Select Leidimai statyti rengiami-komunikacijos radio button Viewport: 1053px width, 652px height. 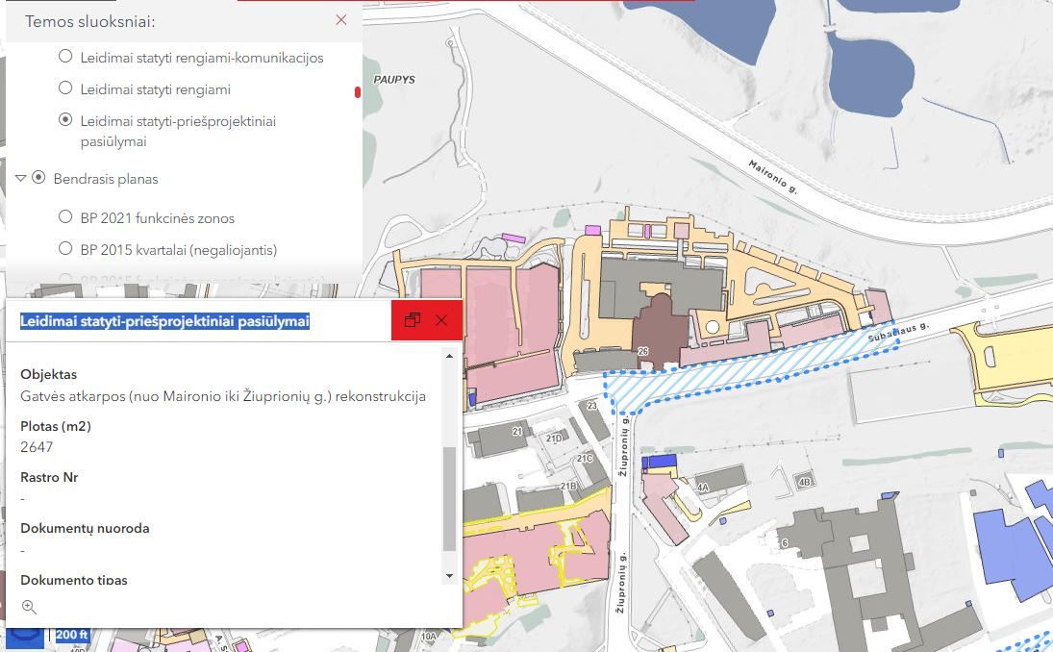click(65, 57)
